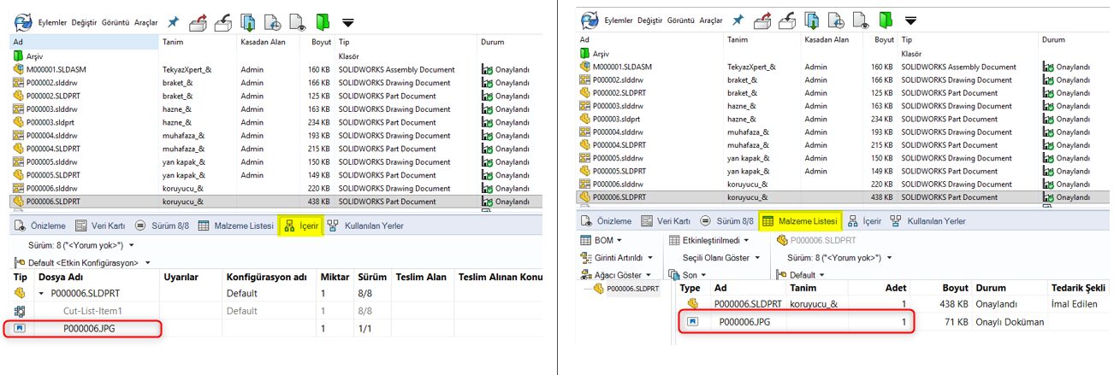Open the Eylemler menu in the left window
The image size is (1114, 375).
53,21
